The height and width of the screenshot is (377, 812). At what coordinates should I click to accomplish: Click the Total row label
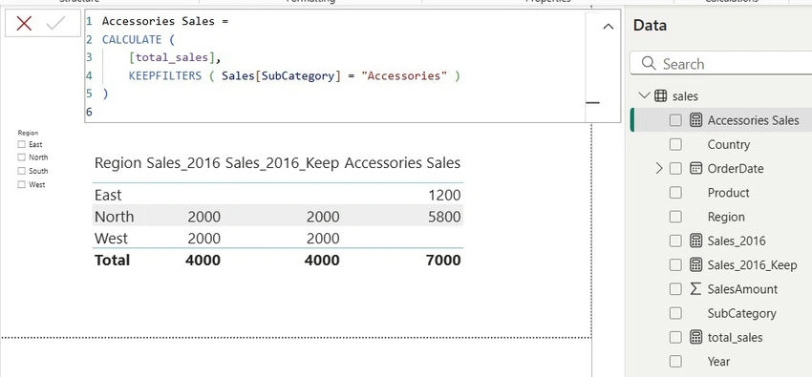(112, 261)
